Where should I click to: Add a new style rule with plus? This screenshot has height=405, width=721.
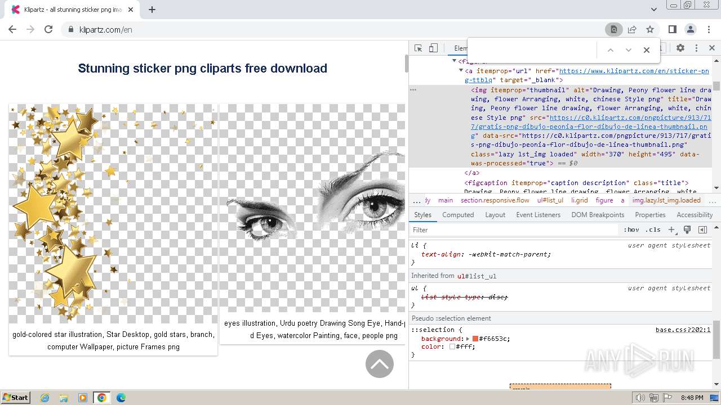pyautogui.click(x=671, y=229)
